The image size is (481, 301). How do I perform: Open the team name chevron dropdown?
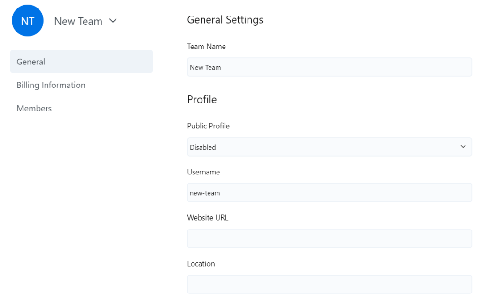pyautogui.click(x=113, y=21)
